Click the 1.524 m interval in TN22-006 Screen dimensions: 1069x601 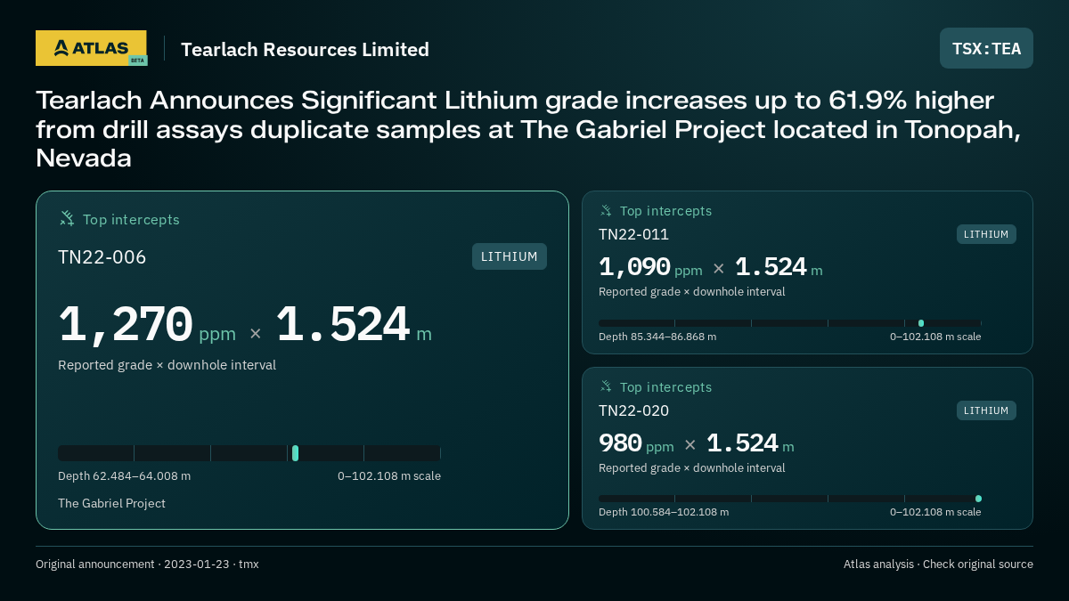tap(354, 325)
